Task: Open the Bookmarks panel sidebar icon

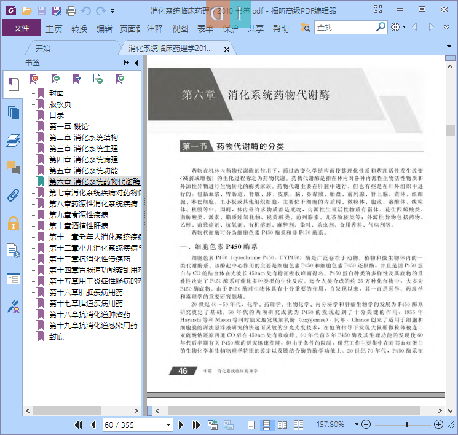Action: point(13,84)
